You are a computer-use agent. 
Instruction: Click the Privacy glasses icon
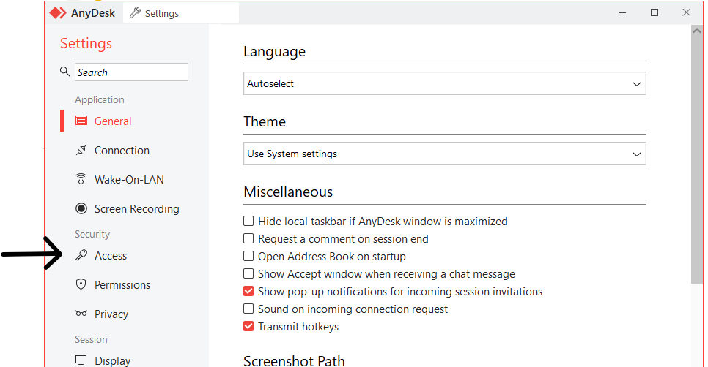click(81, 314)
